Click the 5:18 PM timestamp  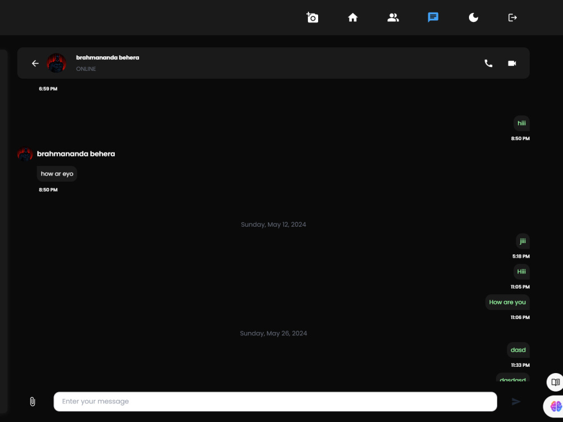[521, 256]
